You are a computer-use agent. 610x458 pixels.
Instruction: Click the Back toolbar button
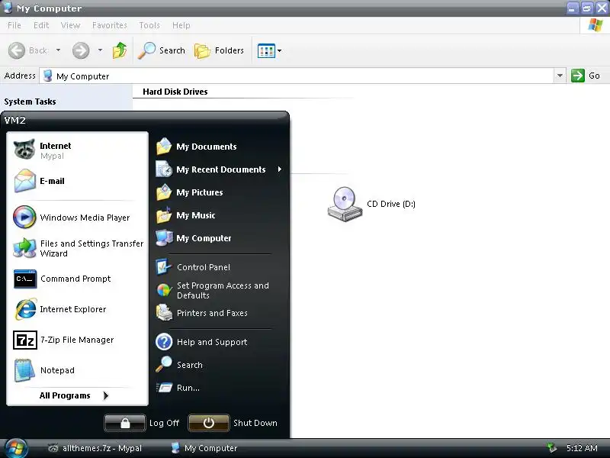pyautogui.click(x=28, y=50)
